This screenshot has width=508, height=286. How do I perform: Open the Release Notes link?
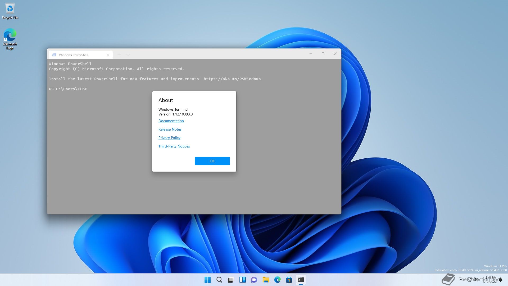tap(170, 129)
